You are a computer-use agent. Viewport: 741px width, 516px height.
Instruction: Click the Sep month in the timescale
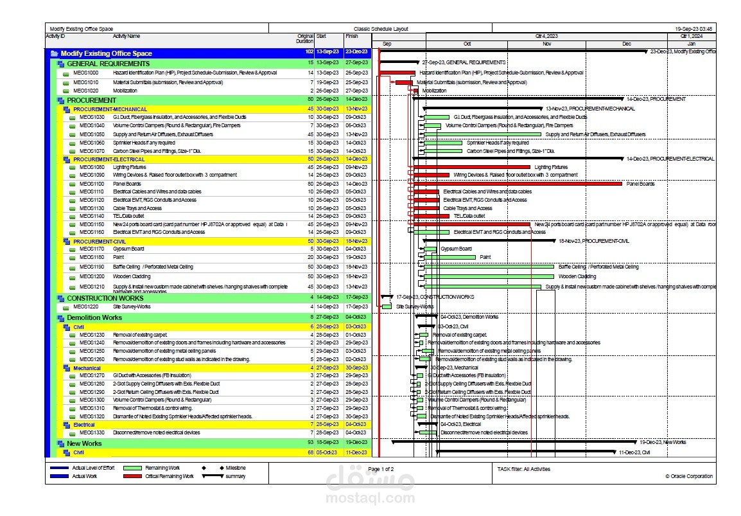387,44
